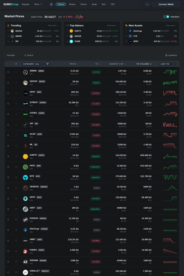Click the QPAY token logo in table
Screen dimensions: 184x276
pos(25,93)
